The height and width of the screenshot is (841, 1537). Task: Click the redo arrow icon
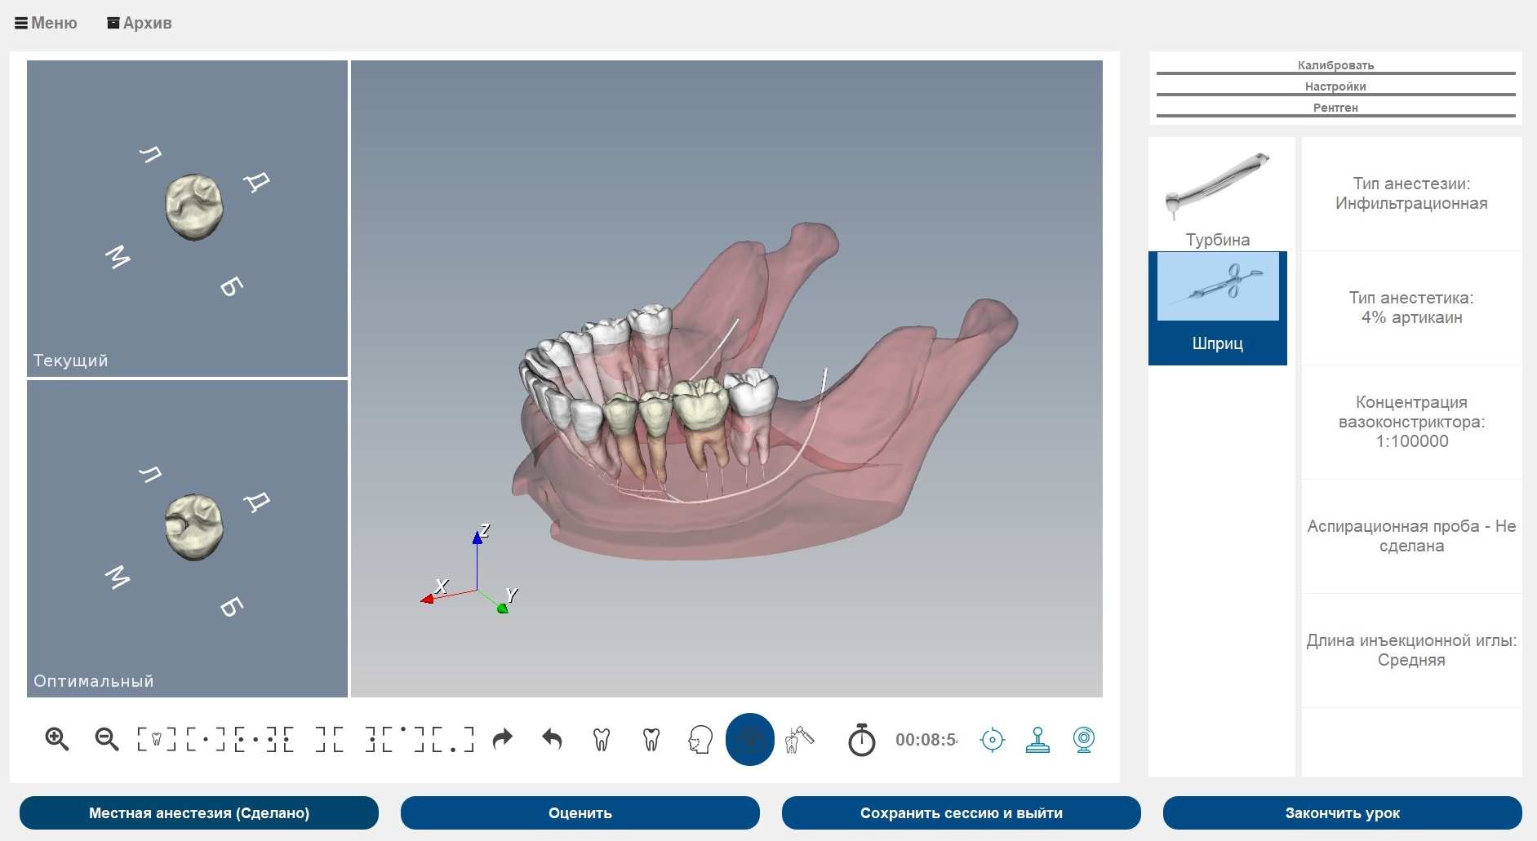pos(503,739)
